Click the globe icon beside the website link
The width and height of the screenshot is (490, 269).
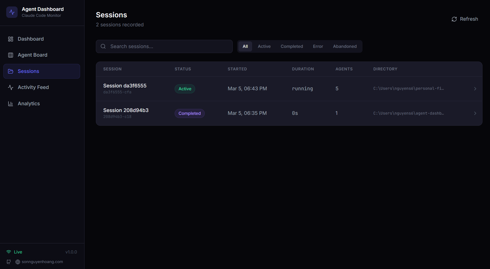pos(17,262)
